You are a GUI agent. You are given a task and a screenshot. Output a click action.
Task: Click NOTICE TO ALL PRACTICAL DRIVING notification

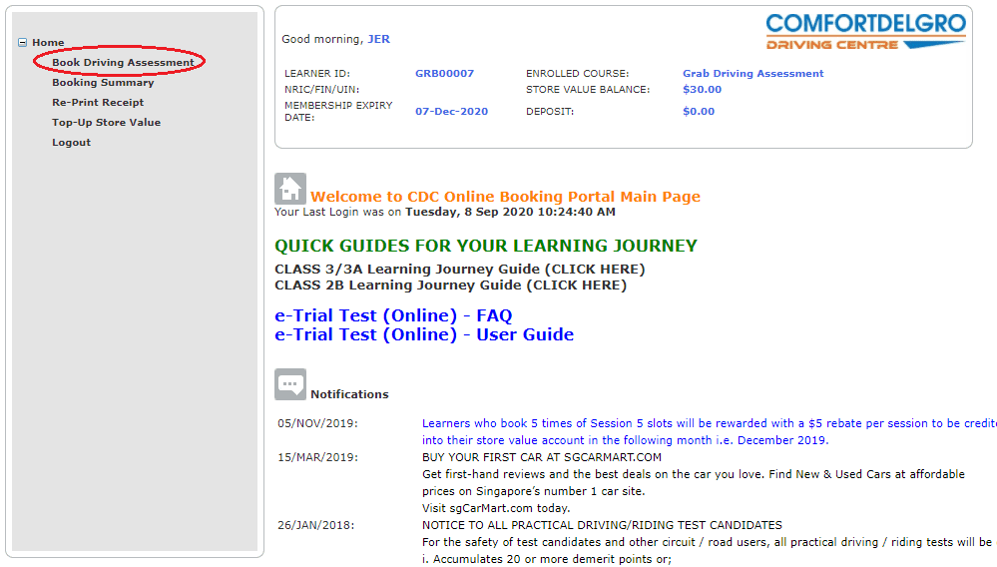point(602,526)
